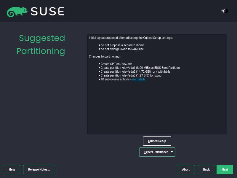
Task: Toggle the light/dark theme switch
Action: tap(225, 11)
